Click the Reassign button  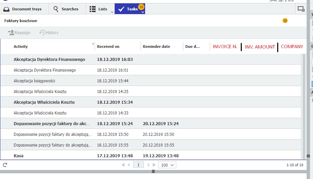coord(19,32)
